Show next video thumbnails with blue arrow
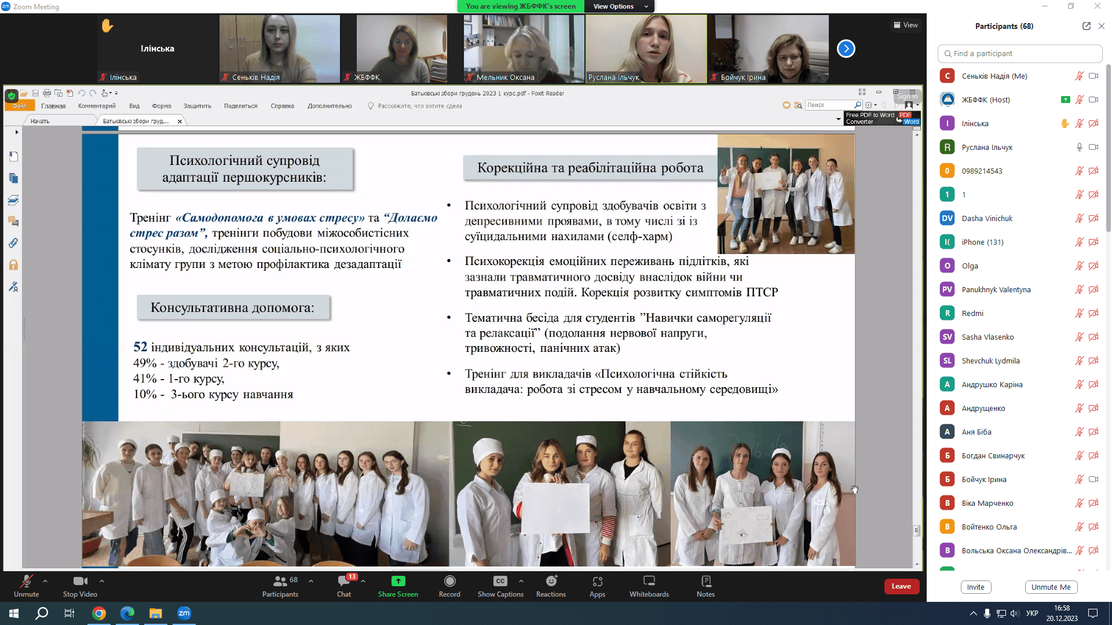 click(x=846, y=49)
